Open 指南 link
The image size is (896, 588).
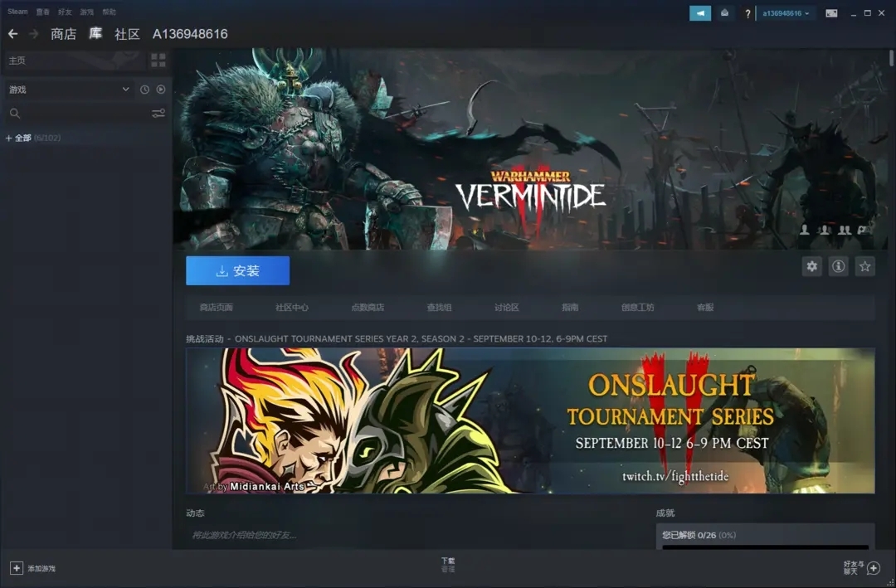tap(570, 308)
